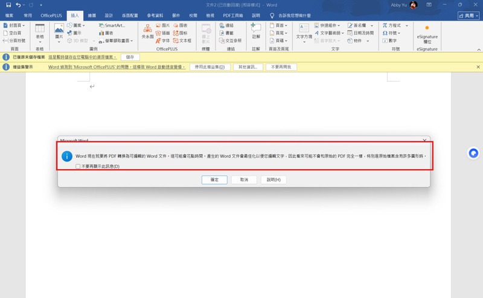The height and width of the screenshot is (298, 483).
Task: Click 取消 in the Microsoft Word dialog
Action: click(244, 180)
